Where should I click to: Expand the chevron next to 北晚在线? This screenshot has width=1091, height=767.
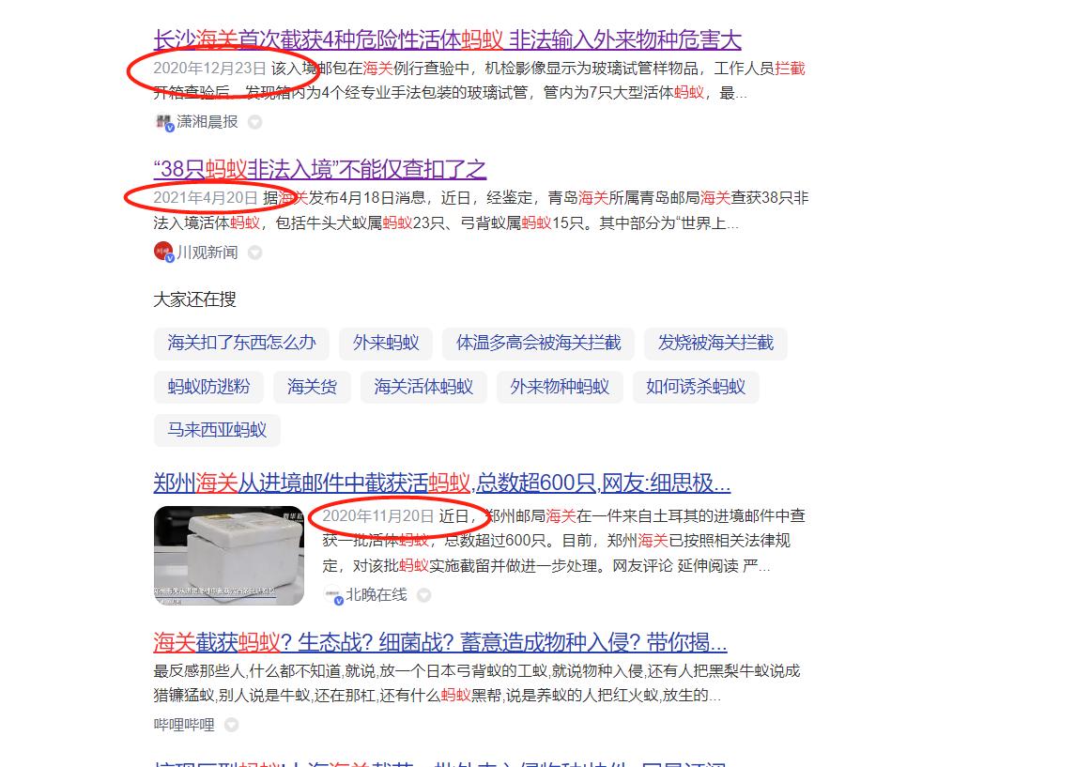423,594
